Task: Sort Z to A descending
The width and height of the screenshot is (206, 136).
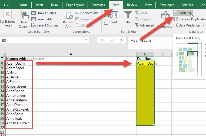Action: [x=106, y=23]
